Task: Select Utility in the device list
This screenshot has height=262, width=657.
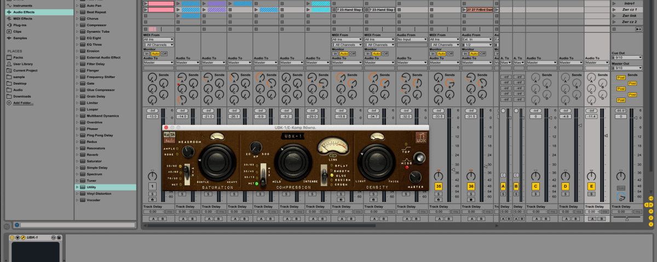Action: [105, 187]
